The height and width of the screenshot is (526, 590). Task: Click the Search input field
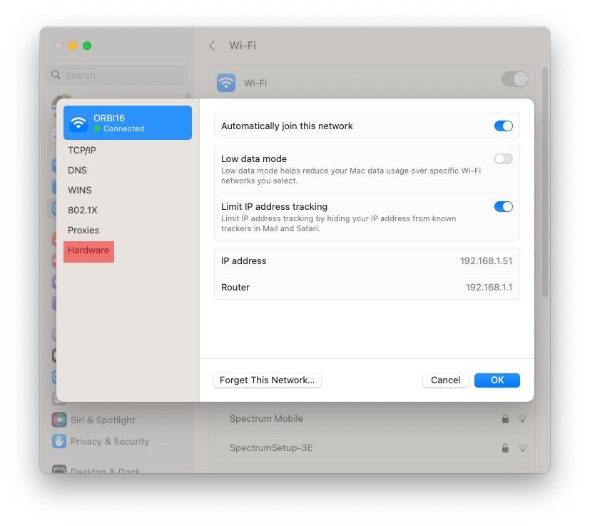click(117, 75)
